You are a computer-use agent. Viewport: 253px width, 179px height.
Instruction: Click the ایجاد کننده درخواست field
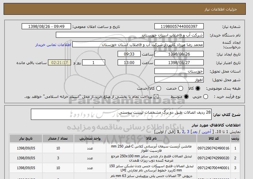click(x=138, y=45)
